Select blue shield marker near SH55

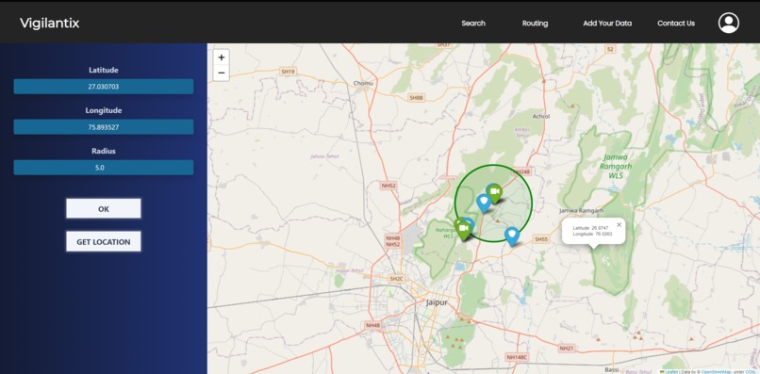click(x=512, y=236)
